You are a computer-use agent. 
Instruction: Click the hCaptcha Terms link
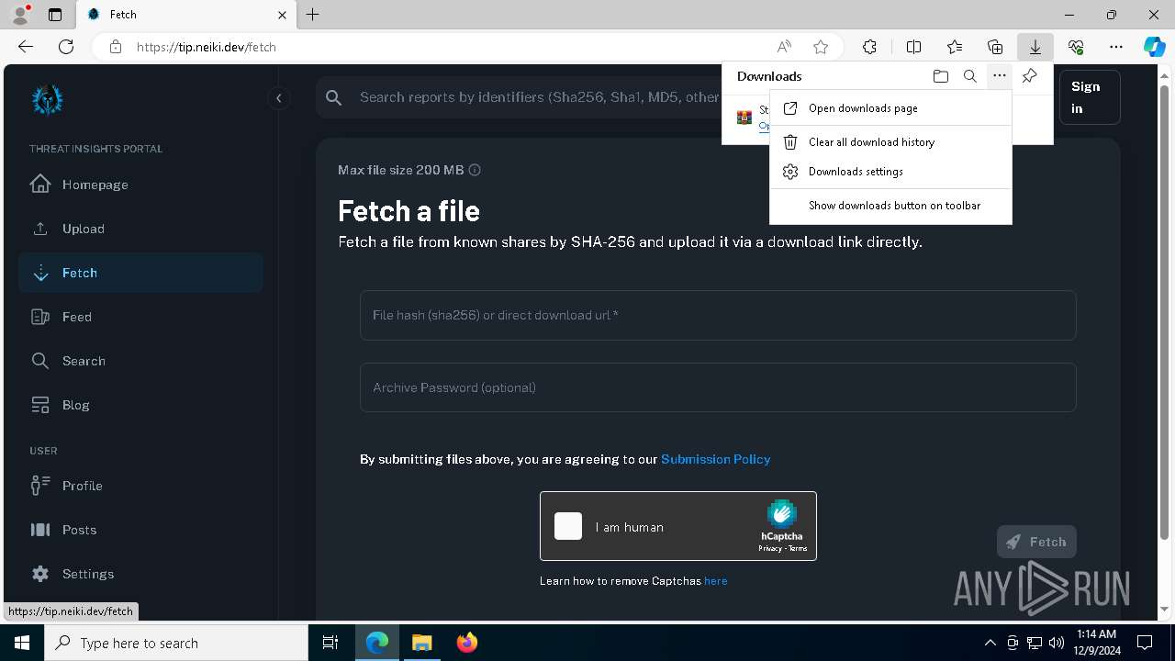pyautogui.click(x=798, y=548)
